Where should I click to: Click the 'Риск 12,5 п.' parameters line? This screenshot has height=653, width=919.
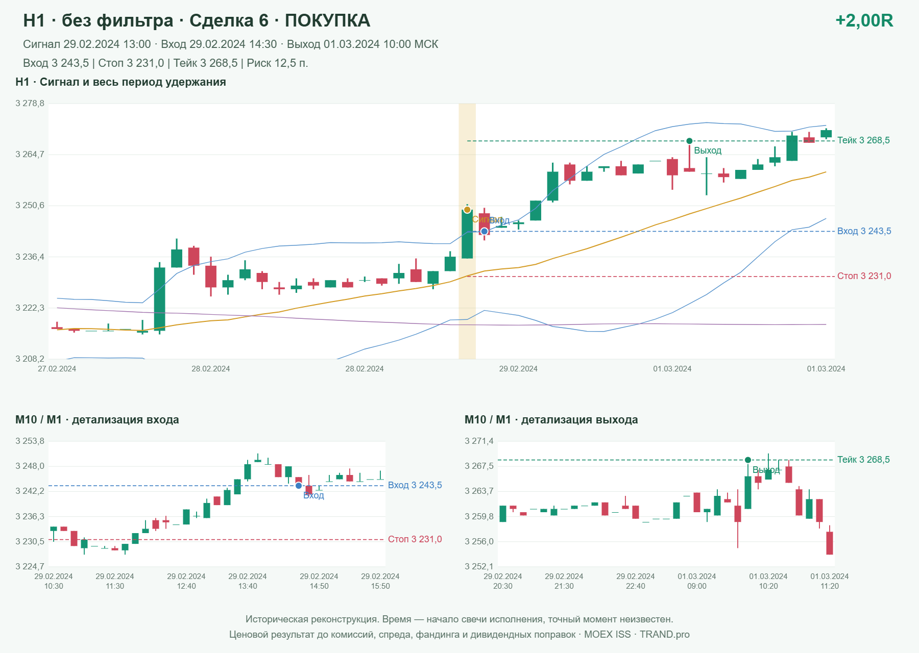165,63
